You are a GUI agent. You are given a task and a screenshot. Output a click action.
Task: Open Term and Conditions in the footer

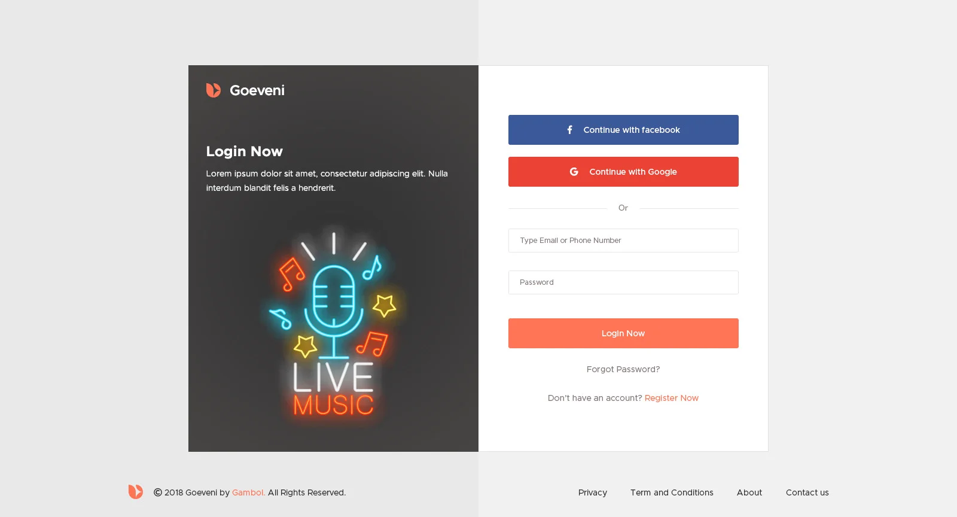pyautogui.click(x=672, y=492)
